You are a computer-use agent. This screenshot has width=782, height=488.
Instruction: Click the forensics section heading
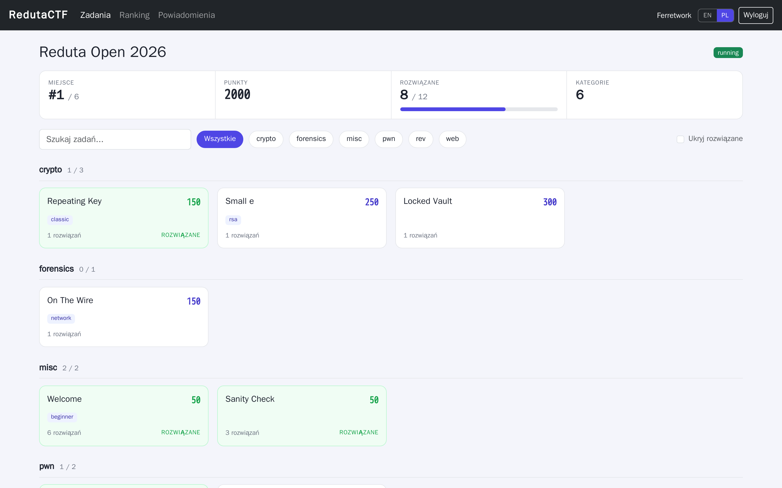pyautogui.click(x=56, y=269)
